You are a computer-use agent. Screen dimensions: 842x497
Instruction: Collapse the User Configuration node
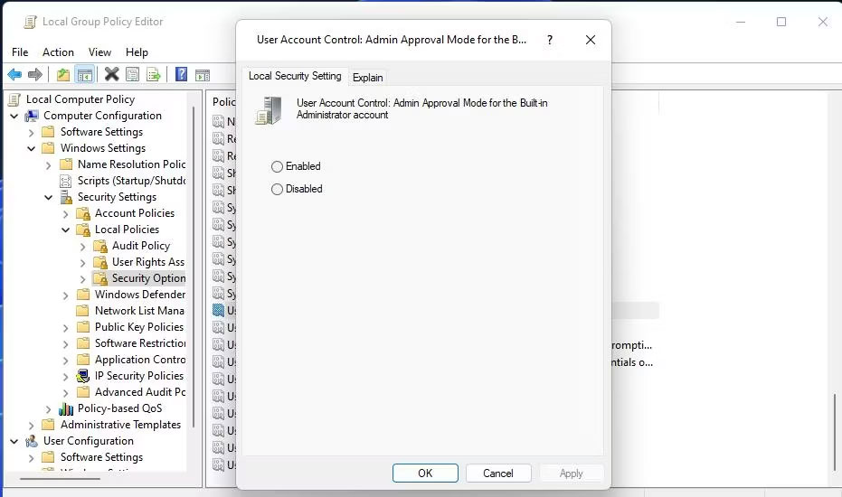point(14,441)
